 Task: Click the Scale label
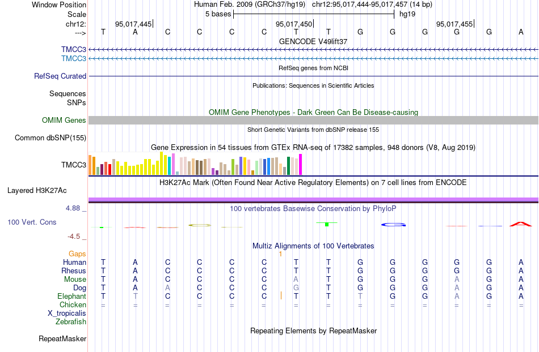click(77, 14)
